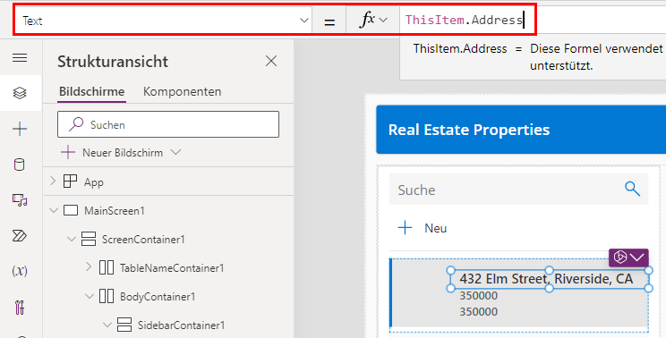
Task: Click the BodyContainer1 column icon
Action: (107, 297)
